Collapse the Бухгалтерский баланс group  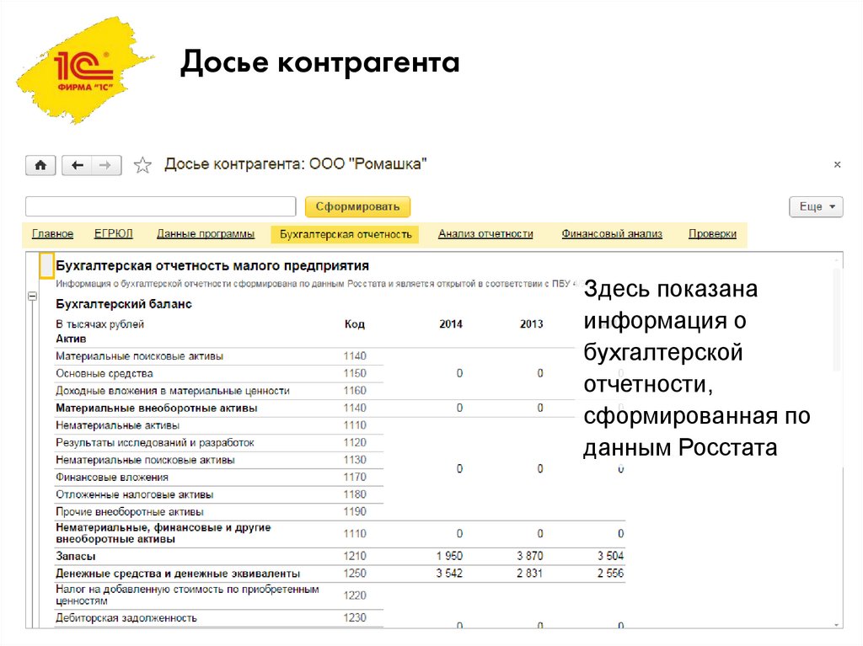point(33,296)
